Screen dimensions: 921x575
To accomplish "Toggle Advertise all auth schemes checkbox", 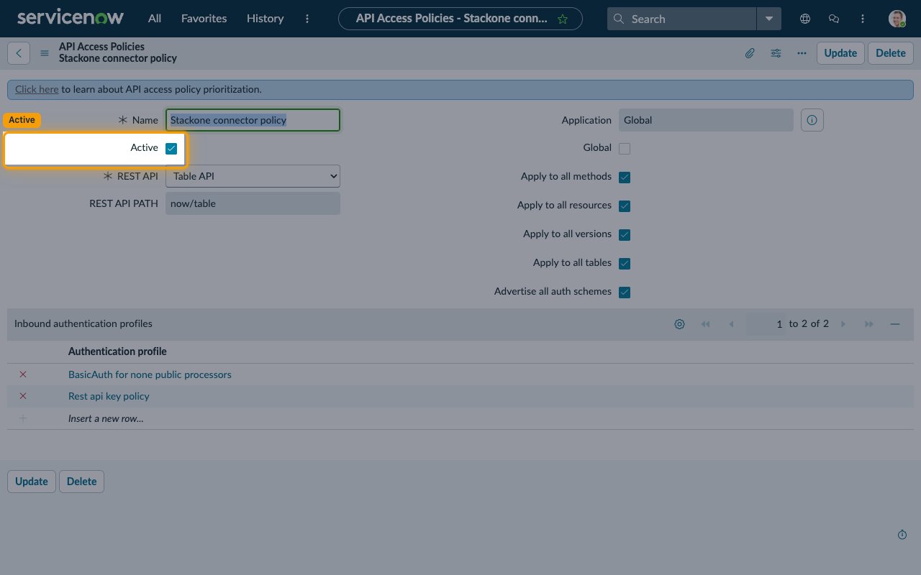I will [625, 293].
